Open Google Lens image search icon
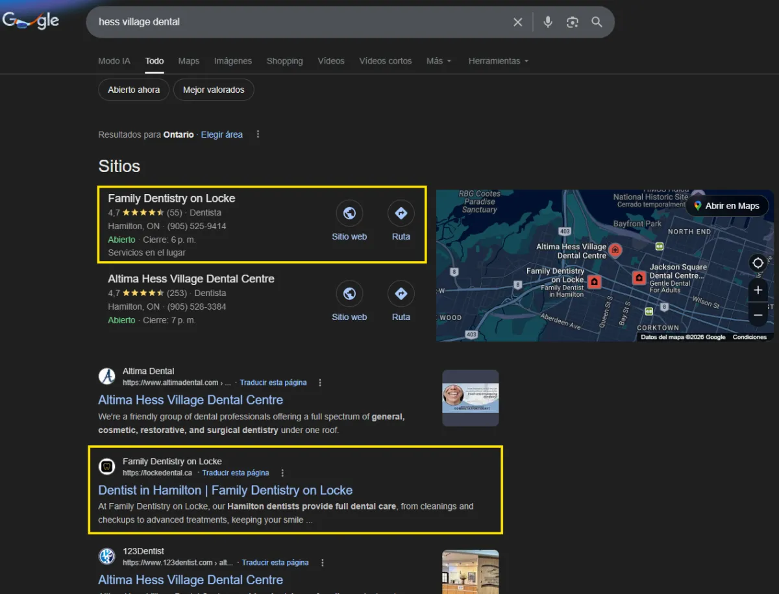The image size is (779, 594). click(572, 22)
